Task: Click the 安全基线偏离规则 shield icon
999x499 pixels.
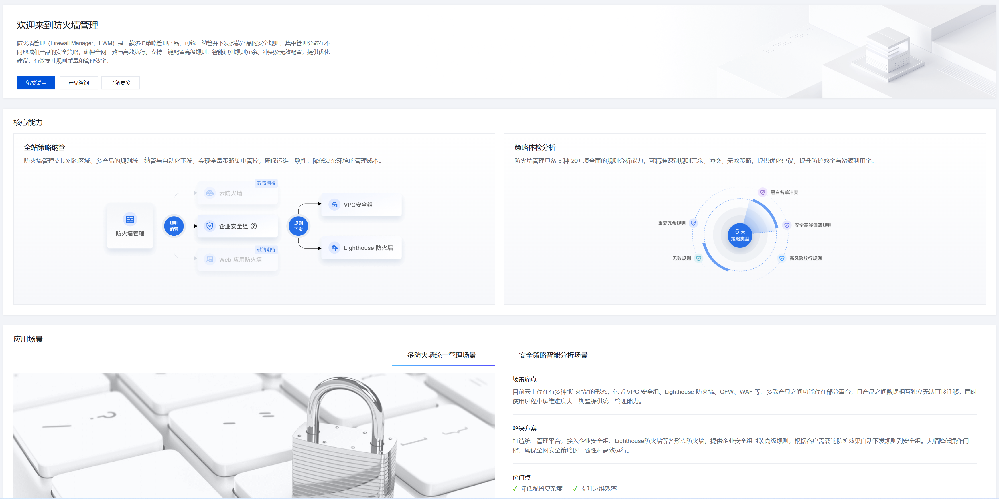Action: [x=787, y=225]
